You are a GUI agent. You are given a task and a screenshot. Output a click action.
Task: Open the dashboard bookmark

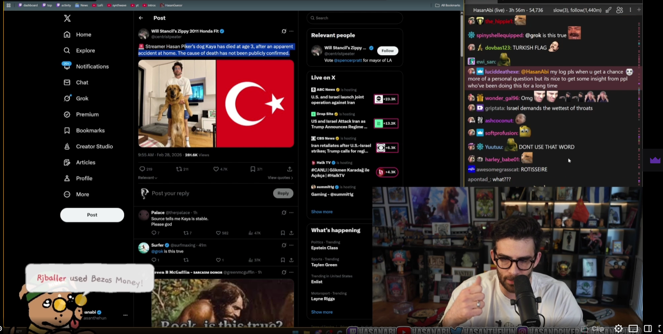[x=28, y=5]
